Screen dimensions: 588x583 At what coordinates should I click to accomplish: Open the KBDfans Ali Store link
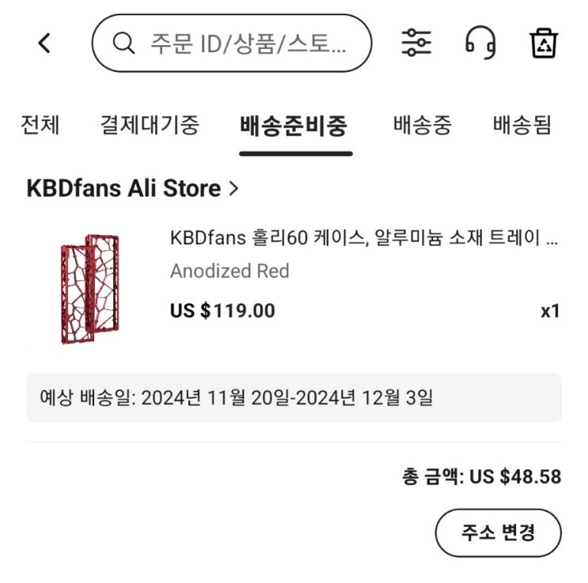123,188
